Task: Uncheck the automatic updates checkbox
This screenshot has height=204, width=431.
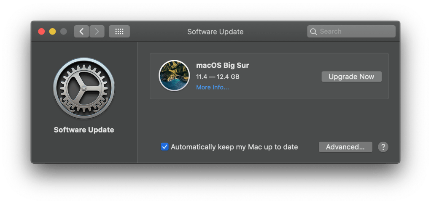Action: coord(165,147)
